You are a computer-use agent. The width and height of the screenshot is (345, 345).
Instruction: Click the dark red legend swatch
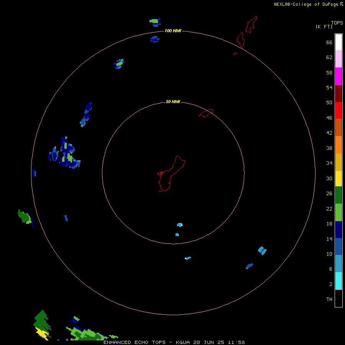338,93
